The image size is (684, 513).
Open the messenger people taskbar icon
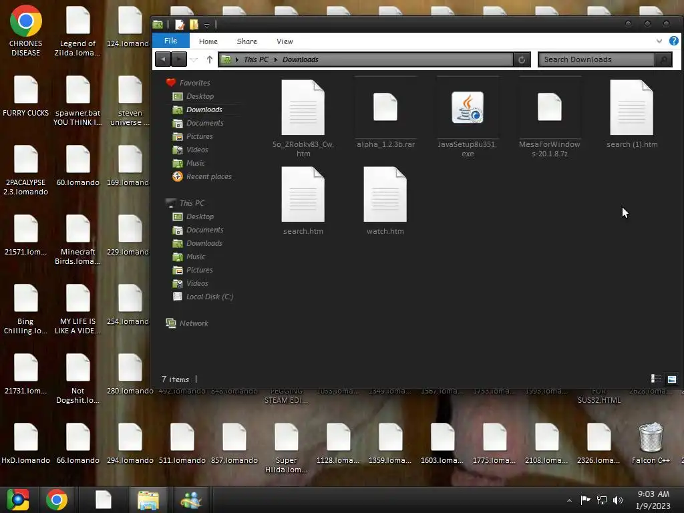pos(191,500)
